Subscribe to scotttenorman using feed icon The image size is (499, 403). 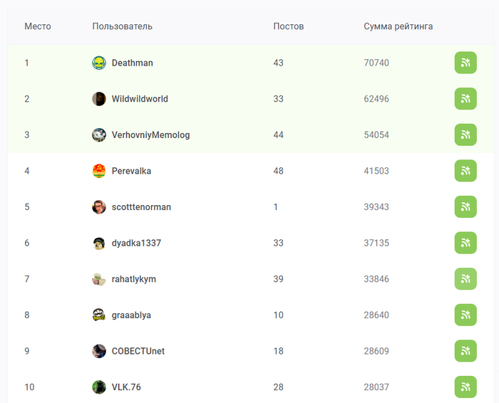465,207
